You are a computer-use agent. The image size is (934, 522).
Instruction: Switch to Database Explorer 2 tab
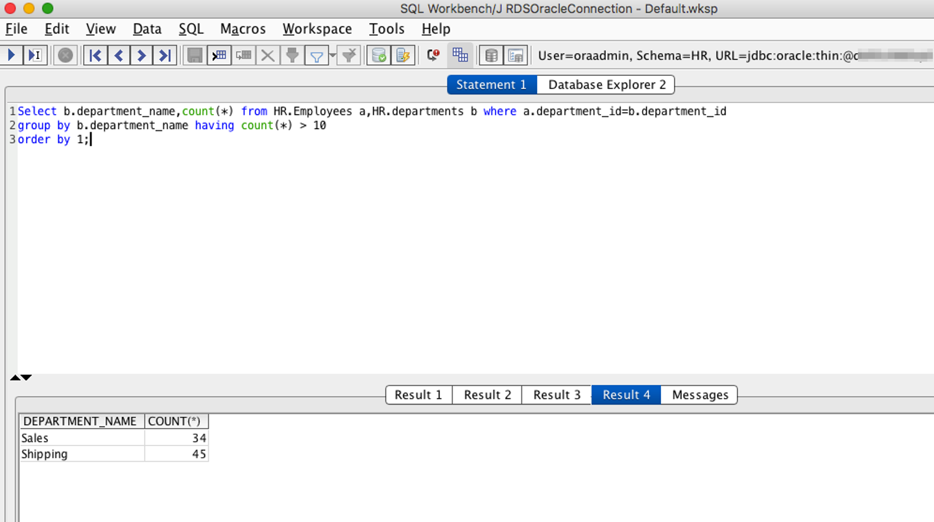point(606,85)
